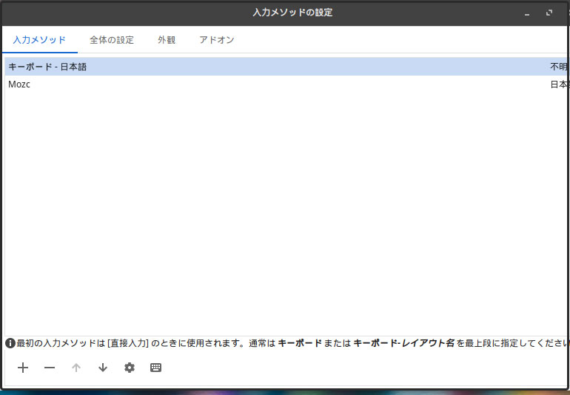Select the キーボード - 日本語 entry
The image size is (570, 395).
pyautogui.click(x=47, y=67)
